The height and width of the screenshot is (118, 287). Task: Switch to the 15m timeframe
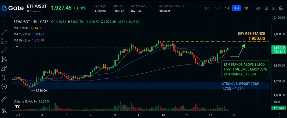[217, 8]
